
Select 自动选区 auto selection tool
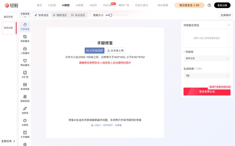(78, 15)
